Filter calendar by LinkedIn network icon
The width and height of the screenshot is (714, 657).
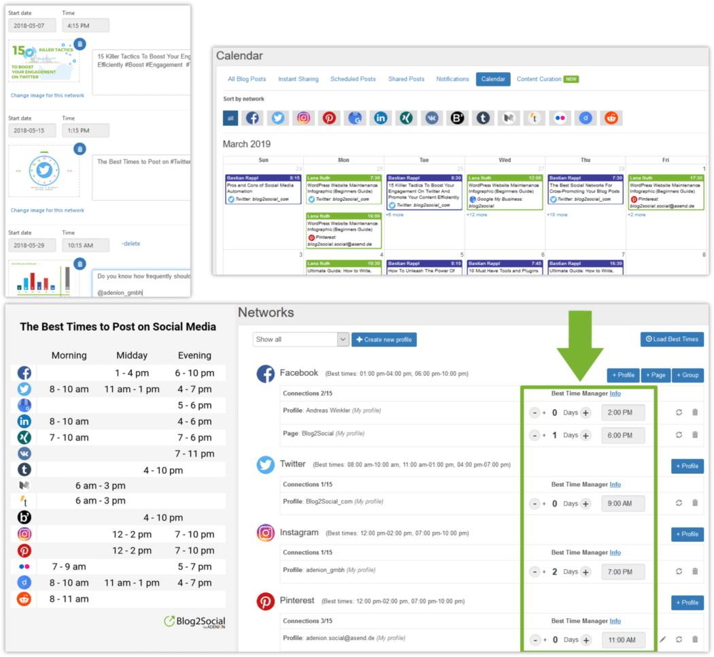(380, 118)
